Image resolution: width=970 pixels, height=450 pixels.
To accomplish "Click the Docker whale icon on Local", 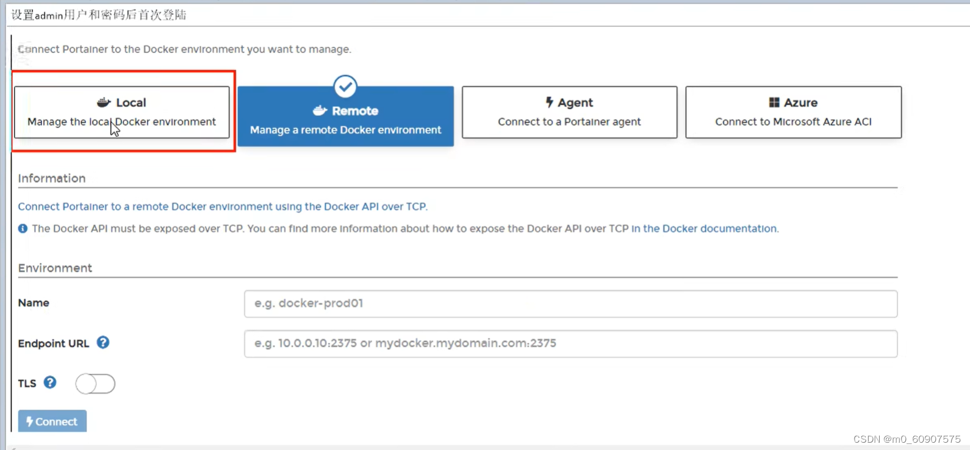I will coord(103,102).
